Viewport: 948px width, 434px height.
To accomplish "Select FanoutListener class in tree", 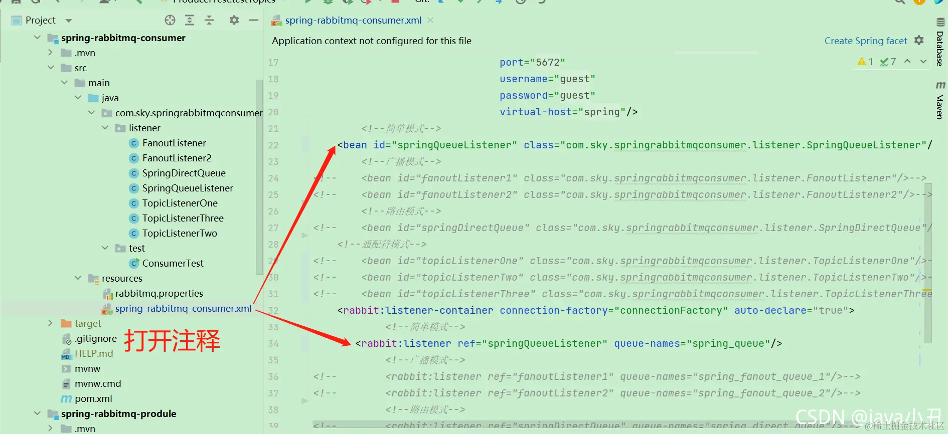I will (x=174, y=143).
